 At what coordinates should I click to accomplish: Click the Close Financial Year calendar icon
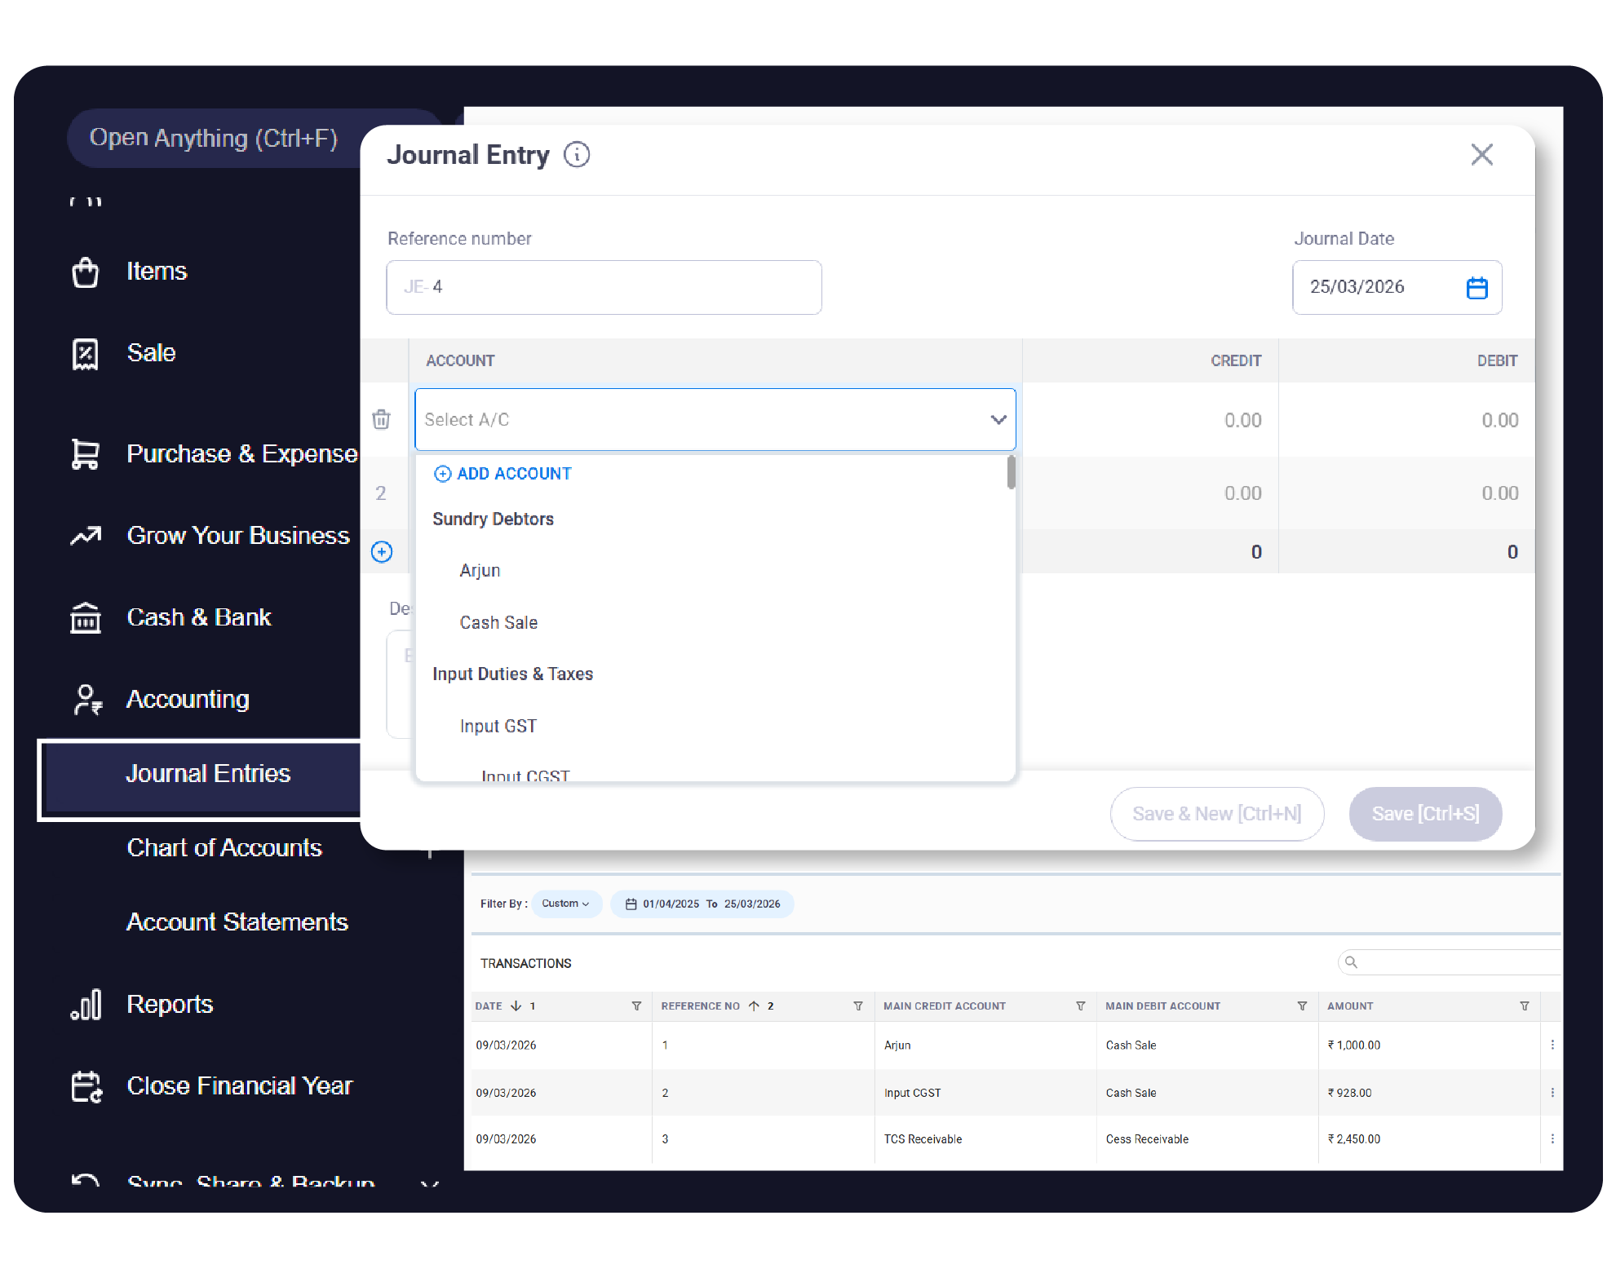pos(85,1086)
